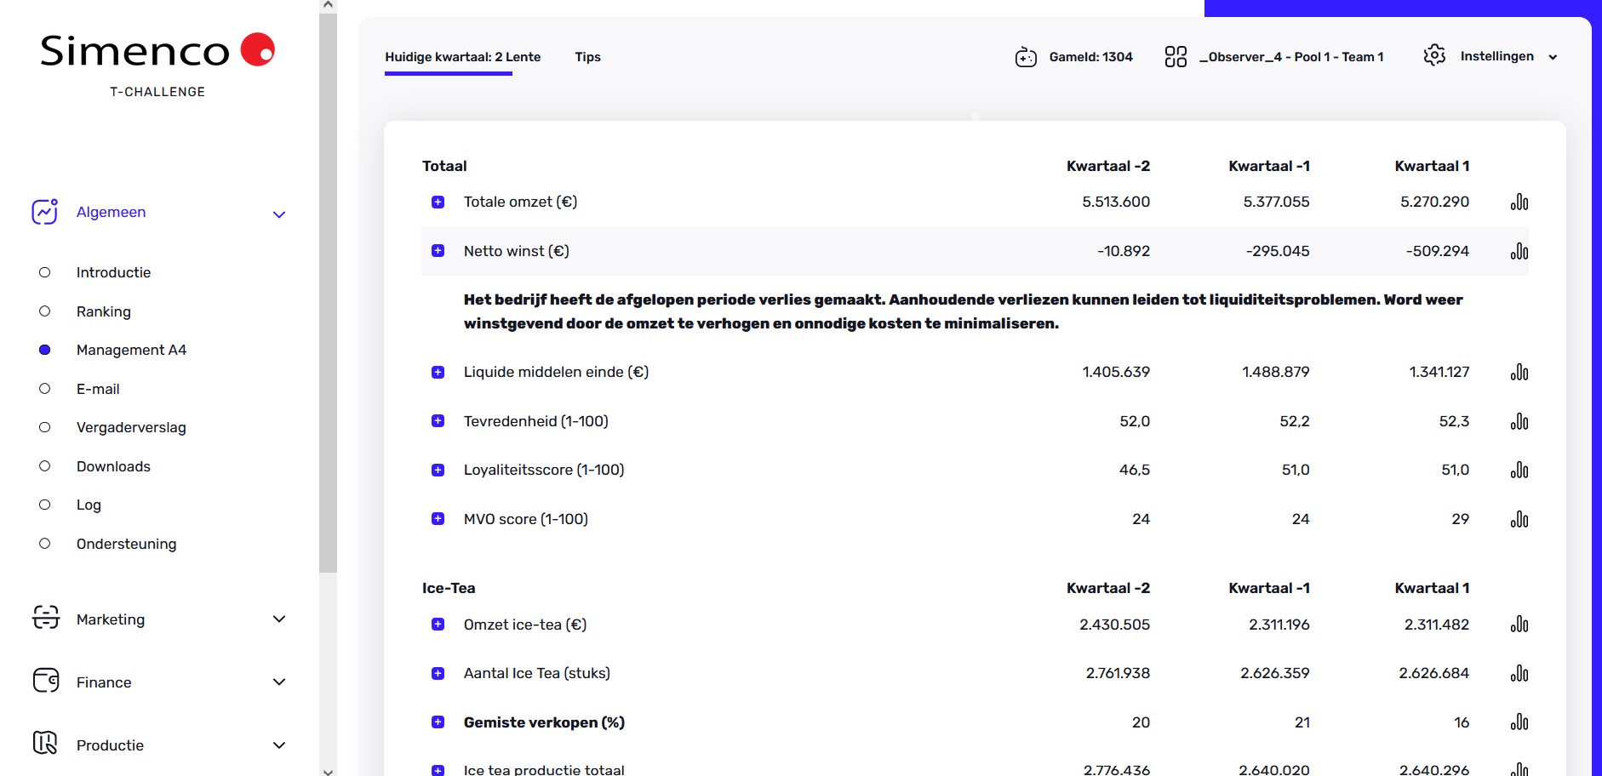Open chart for Tevredenheid row
1602x776 pixels.
click(x=1519, y=422)
